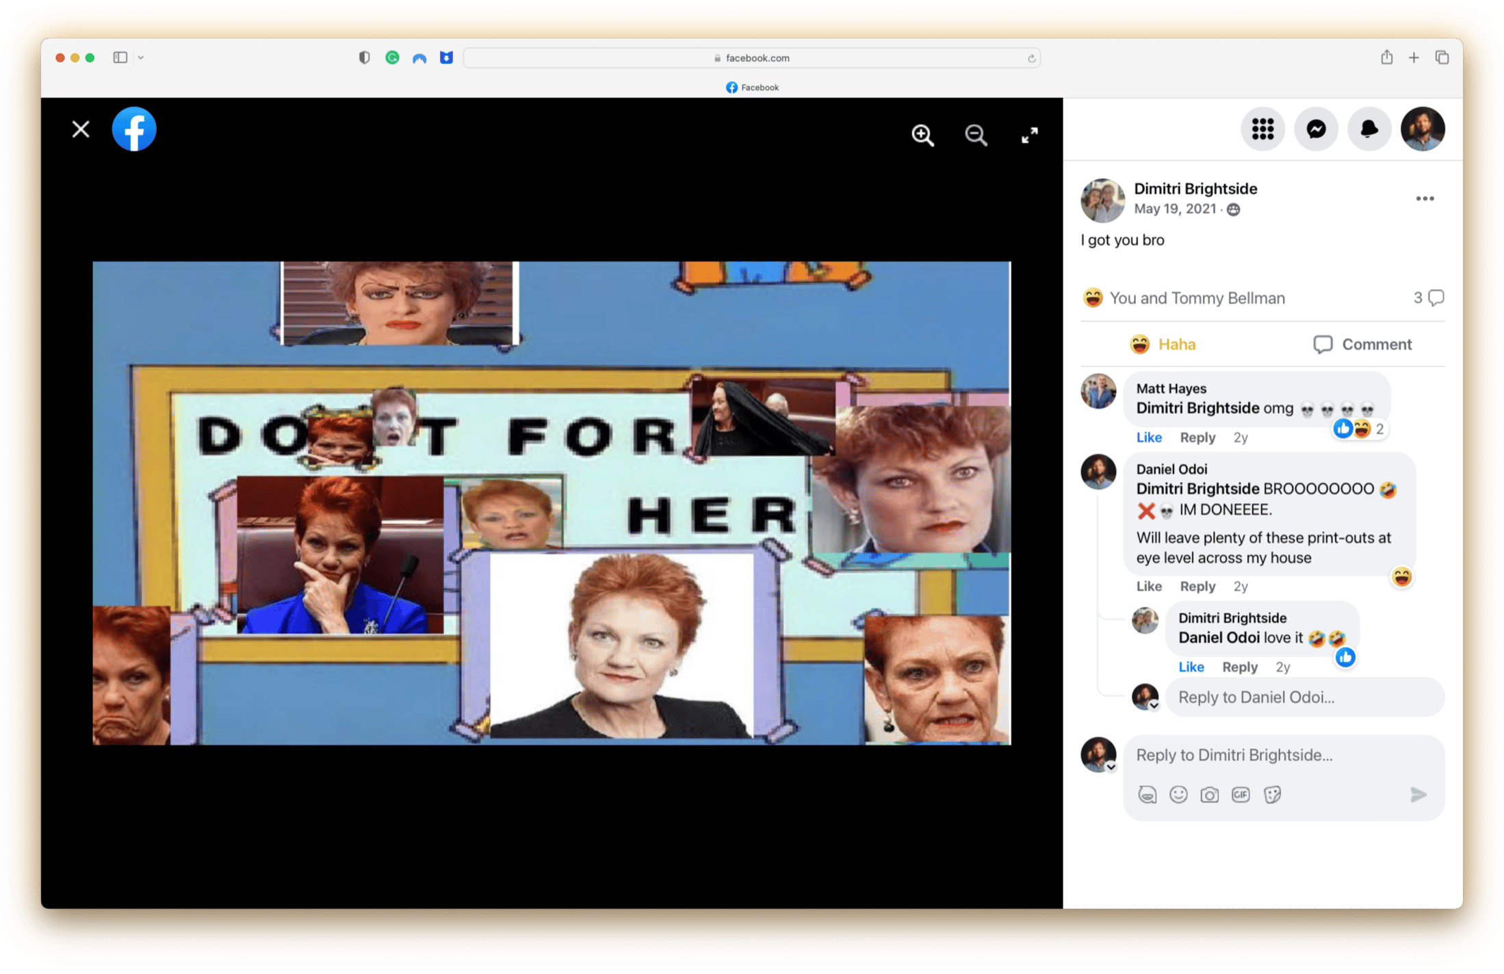The image size is (1504, 974).
Task: Toggle the Haha reaction on the post
Action: [1163, 344]
